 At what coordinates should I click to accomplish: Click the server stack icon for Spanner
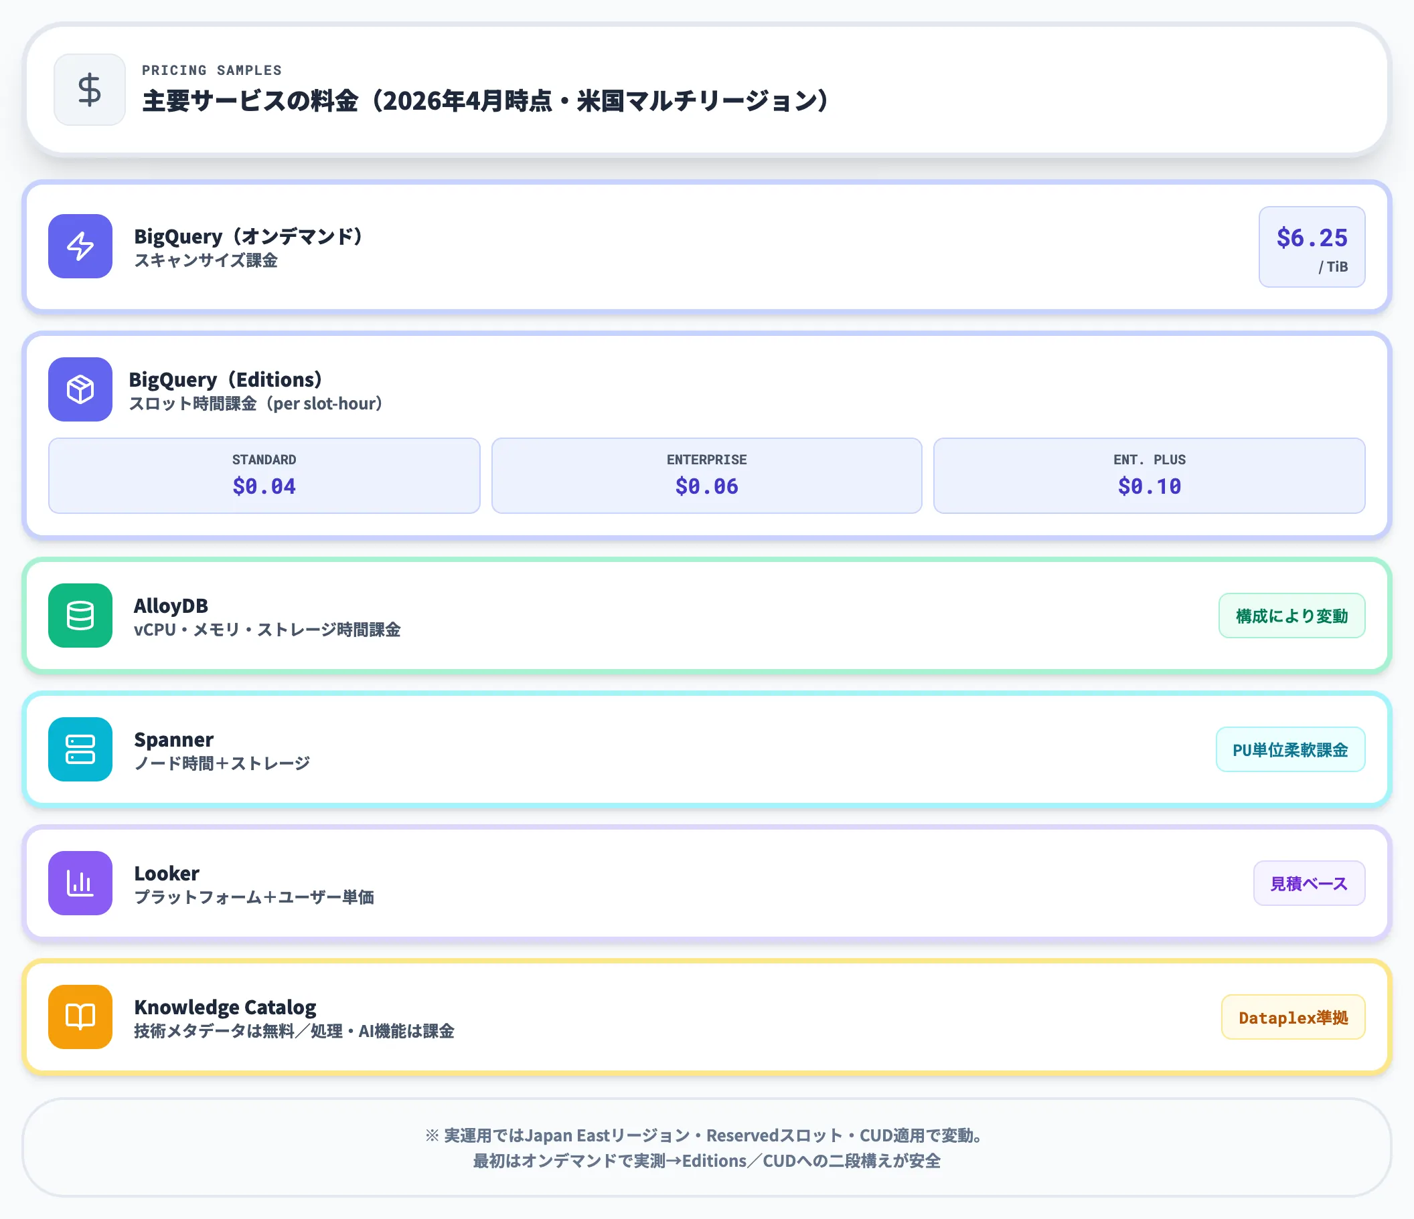click(79, 749)
